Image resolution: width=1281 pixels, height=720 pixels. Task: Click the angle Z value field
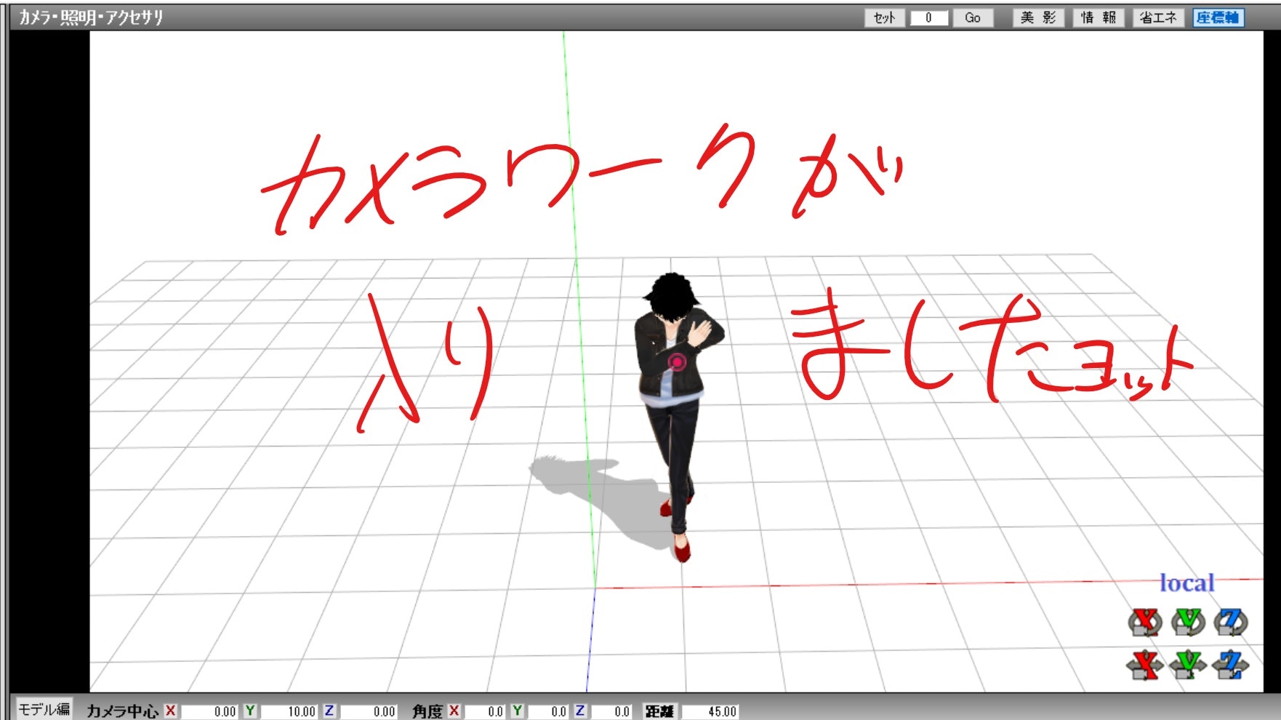[611, 711]
